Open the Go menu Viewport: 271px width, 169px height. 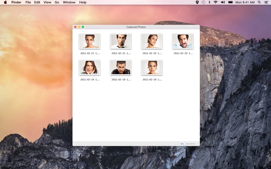click(57, 2)
